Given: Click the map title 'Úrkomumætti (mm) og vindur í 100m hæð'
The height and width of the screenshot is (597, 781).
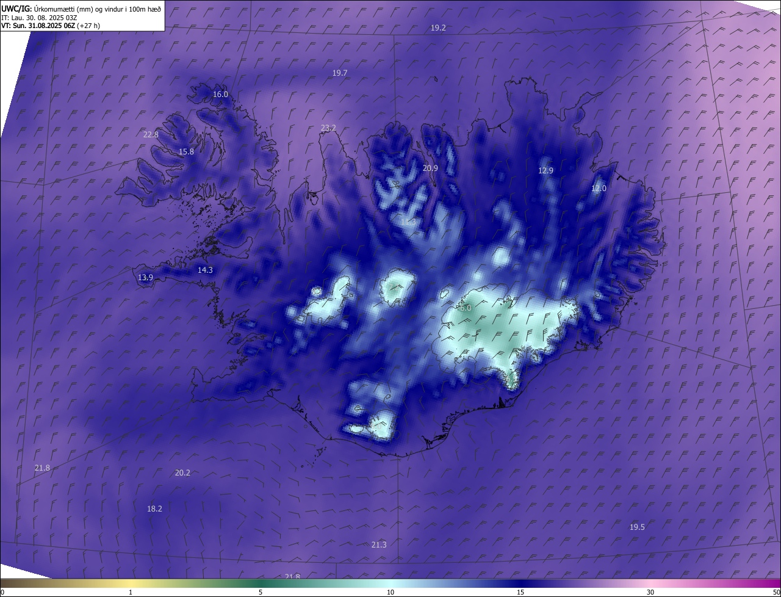Looking at the screenshot, I should pos(98,9).
